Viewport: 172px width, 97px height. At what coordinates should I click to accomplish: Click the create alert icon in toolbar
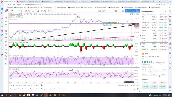45,11
